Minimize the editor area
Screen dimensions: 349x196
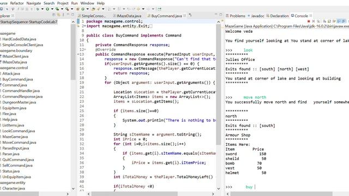(x=216, y=14)
